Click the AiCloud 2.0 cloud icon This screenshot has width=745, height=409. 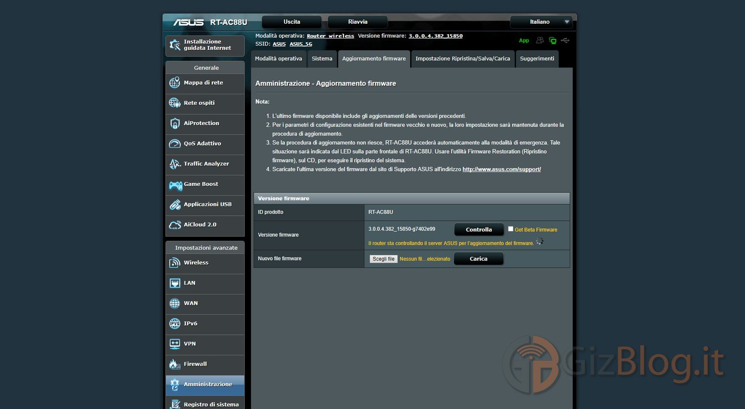pos(175,225)
